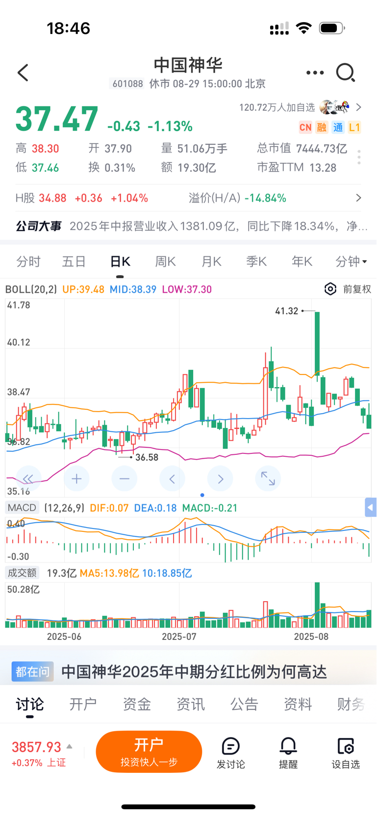Select 月K chart tab

pos(211,262)
